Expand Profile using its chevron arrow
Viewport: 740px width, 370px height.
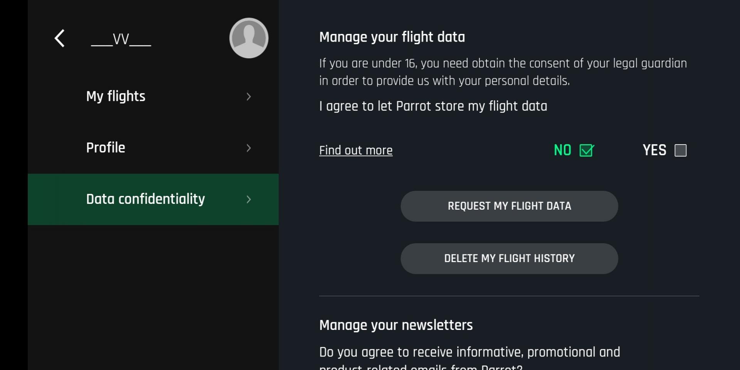tap(249, 148)
